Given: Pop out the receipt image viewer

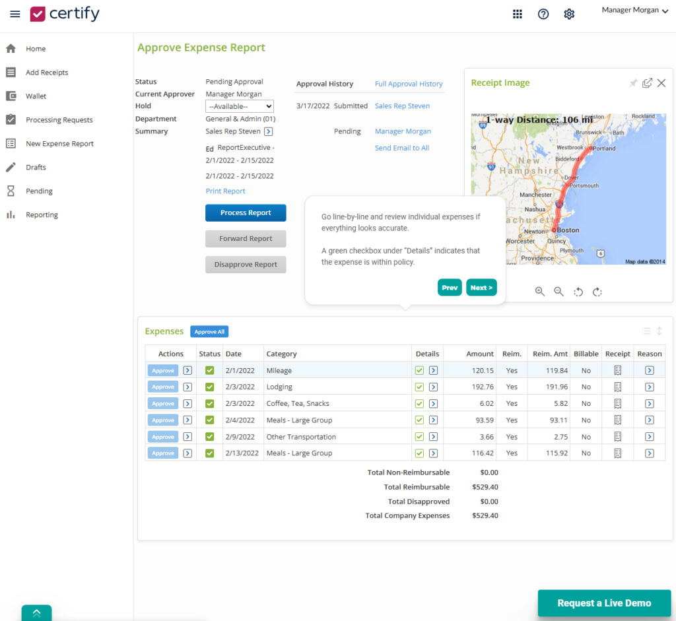Looking at the screenshot, I should click(647, 82).
